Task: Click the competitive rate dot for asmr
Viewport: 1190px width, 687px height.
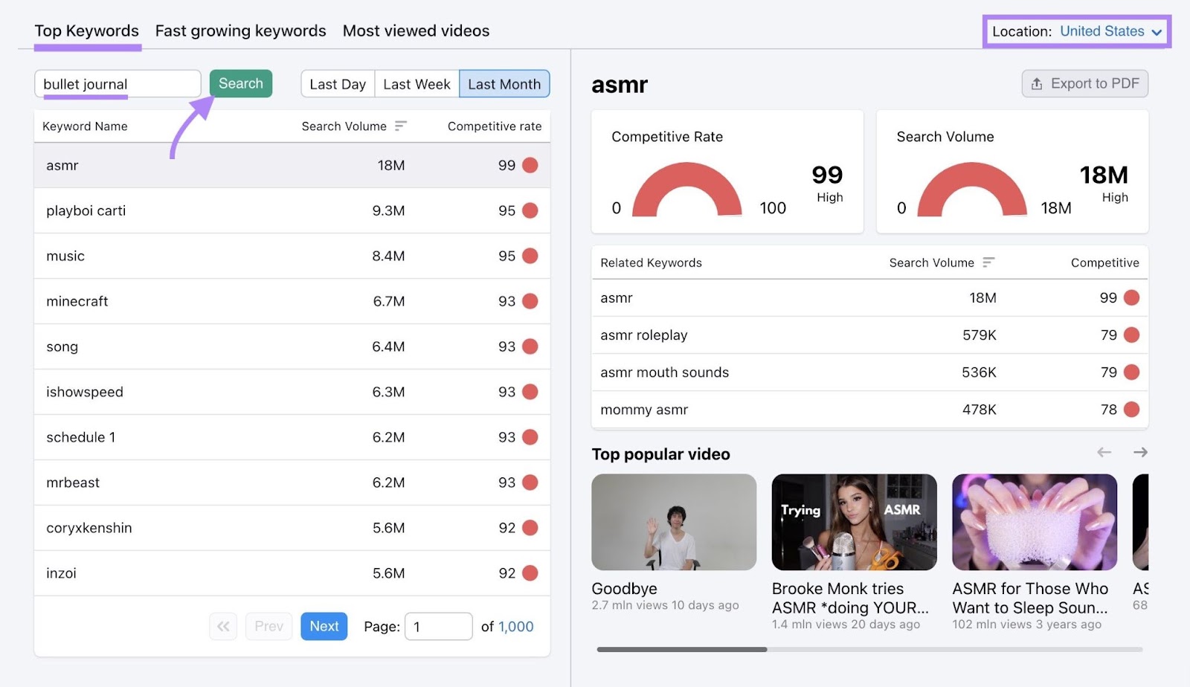Action: (529, 165)
